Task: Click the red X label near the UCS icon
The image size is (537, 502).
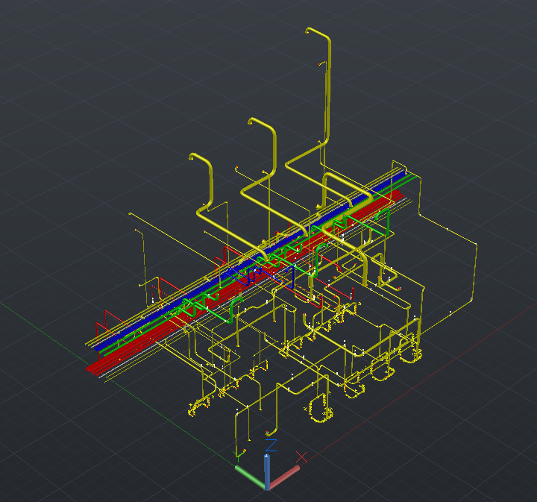Action: pos(301,457)
